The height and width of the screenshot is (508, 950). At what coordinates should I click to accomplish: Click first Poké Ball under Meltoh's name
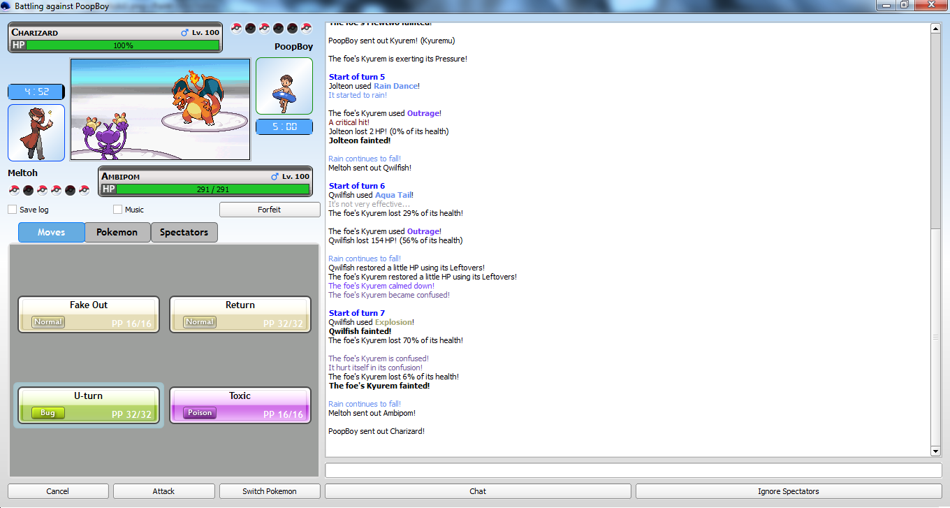click(14, 190)
